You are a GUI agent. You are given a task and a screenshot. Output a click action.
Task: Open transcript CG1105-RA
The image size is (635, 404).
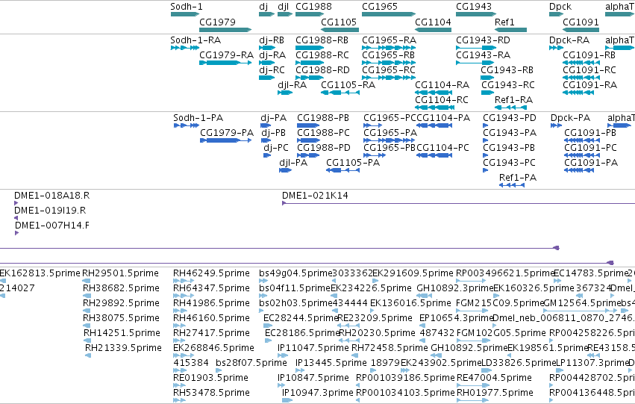pyautogui.click(x=348, y=85)
